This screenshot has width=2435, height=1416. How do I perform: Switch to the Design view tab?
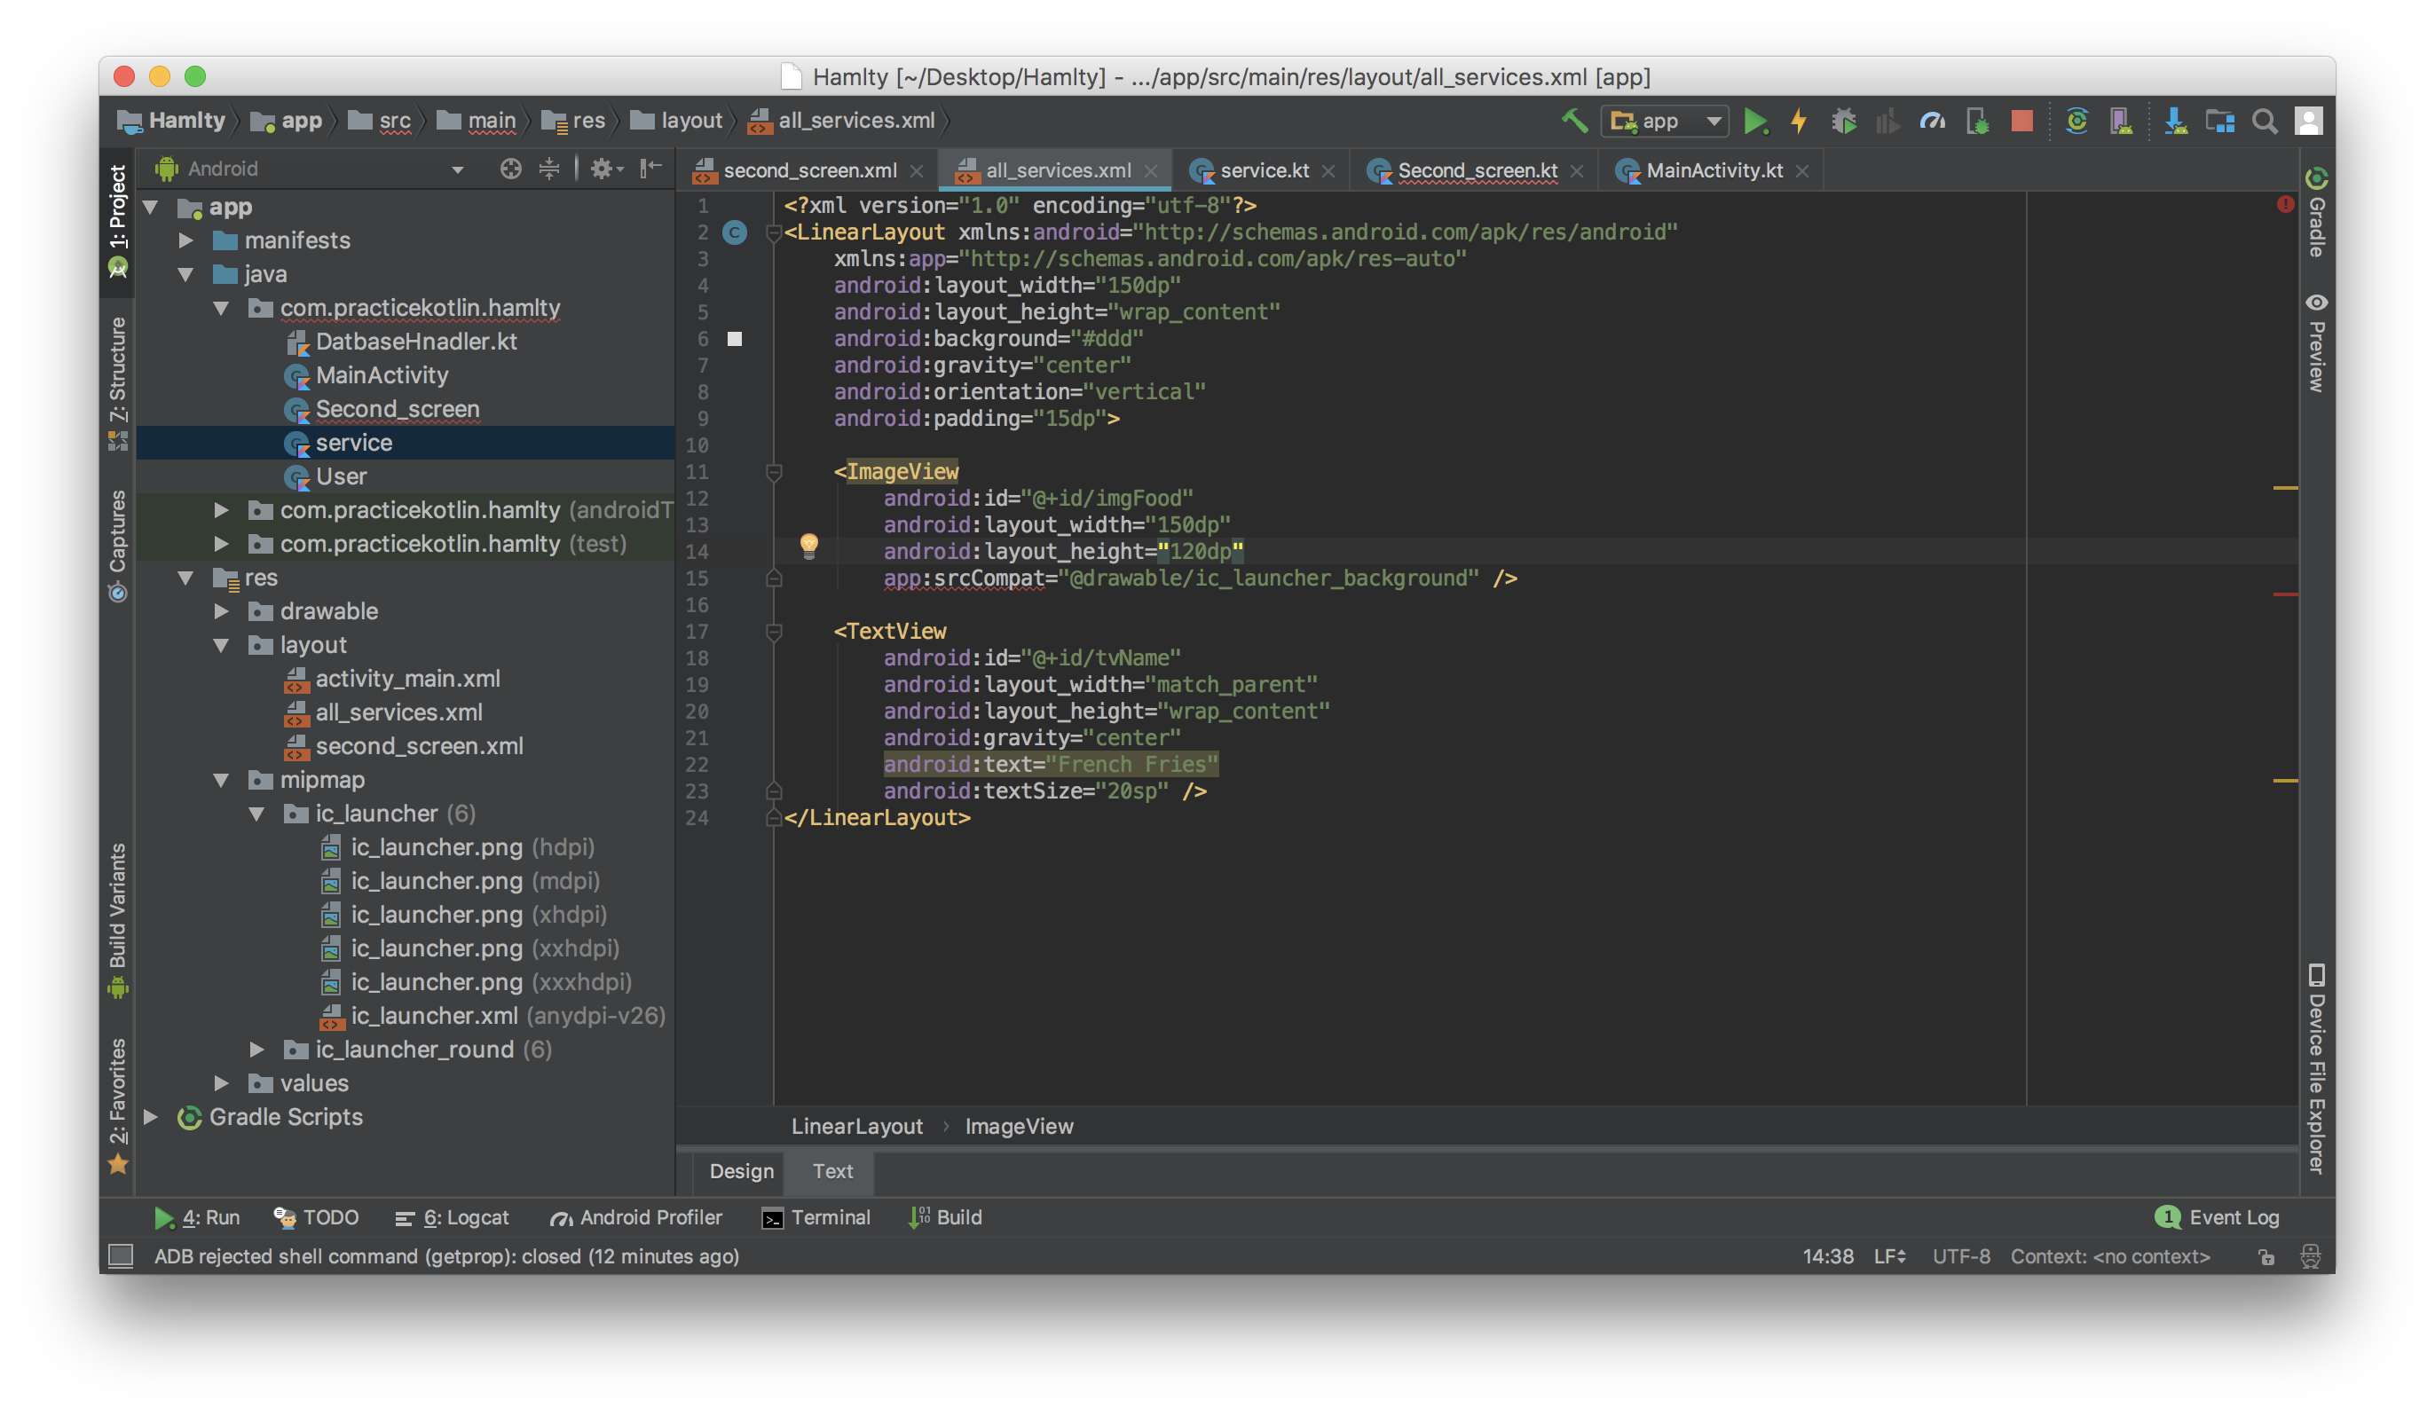[741, 1170]
